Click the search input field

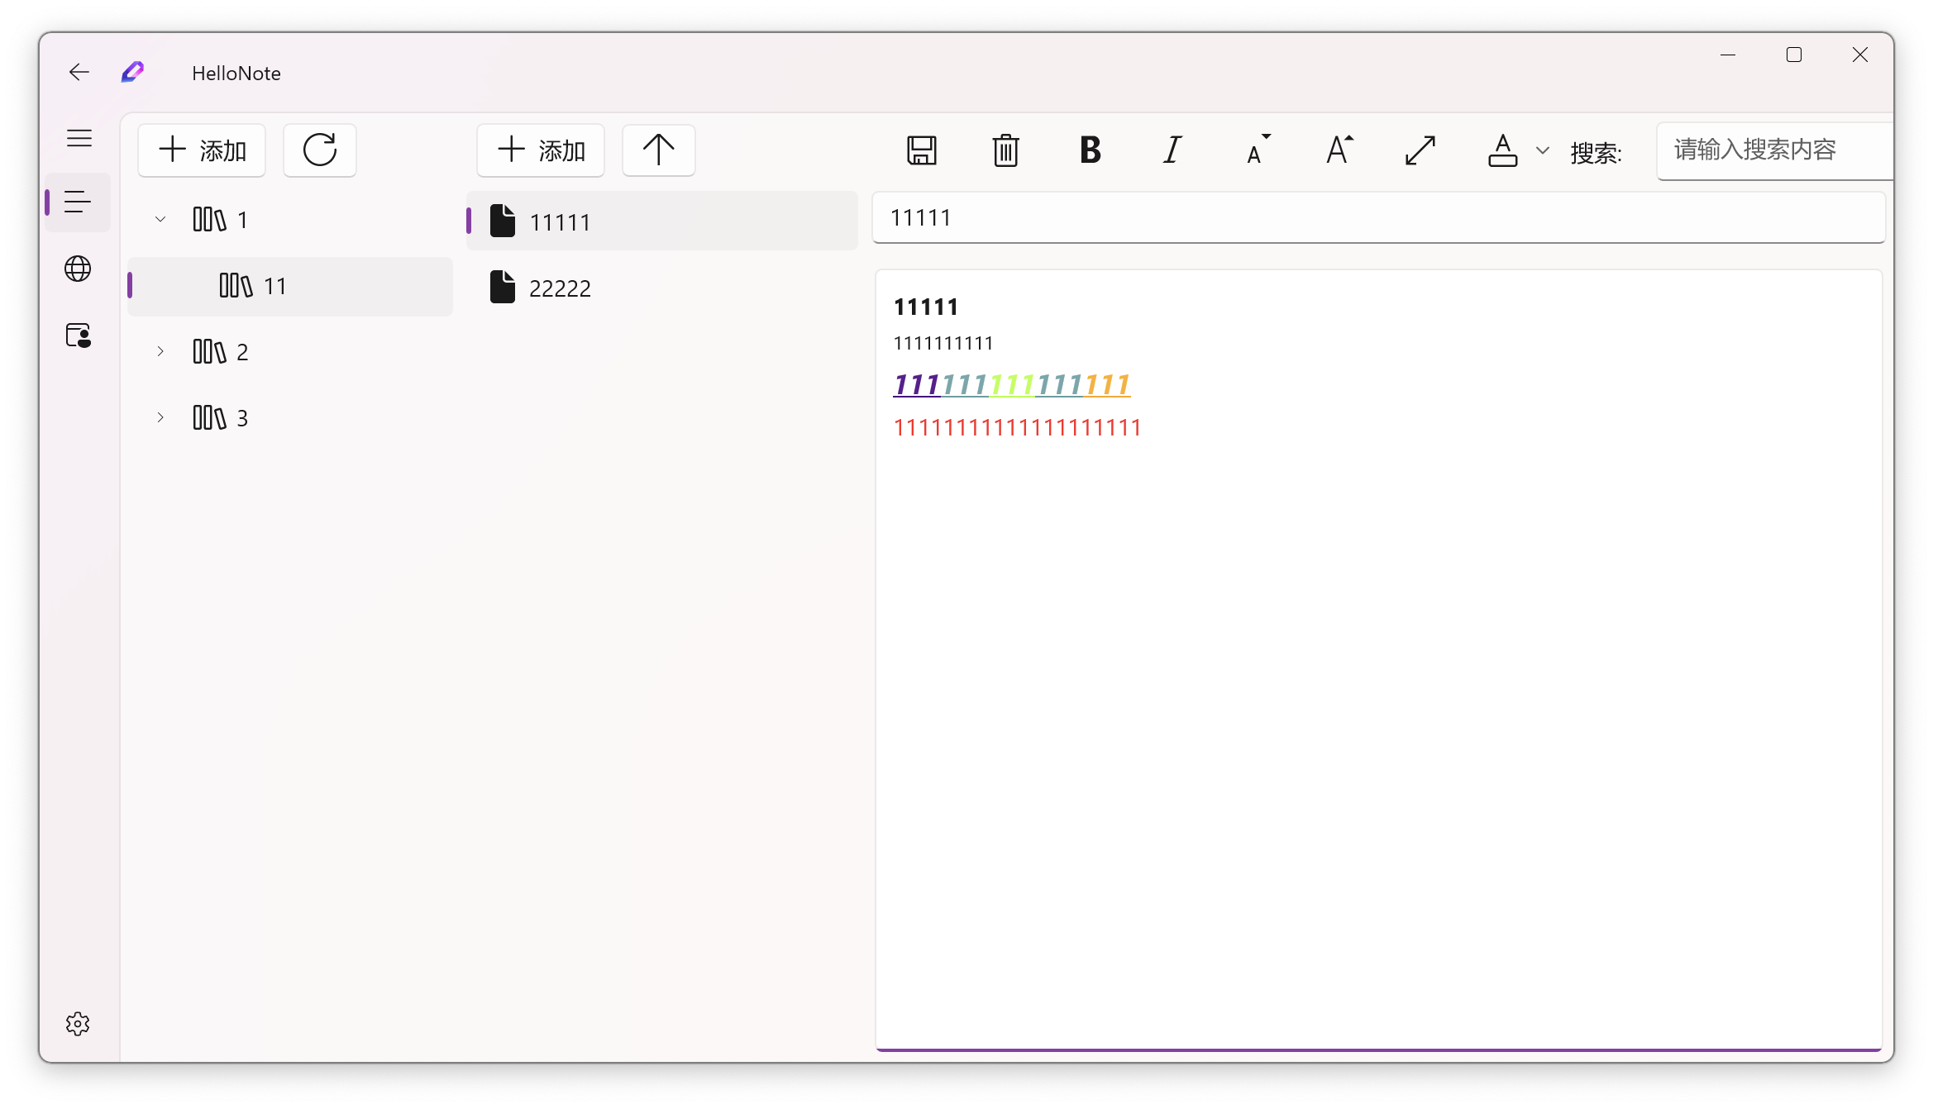click(x=1769, y=150)
